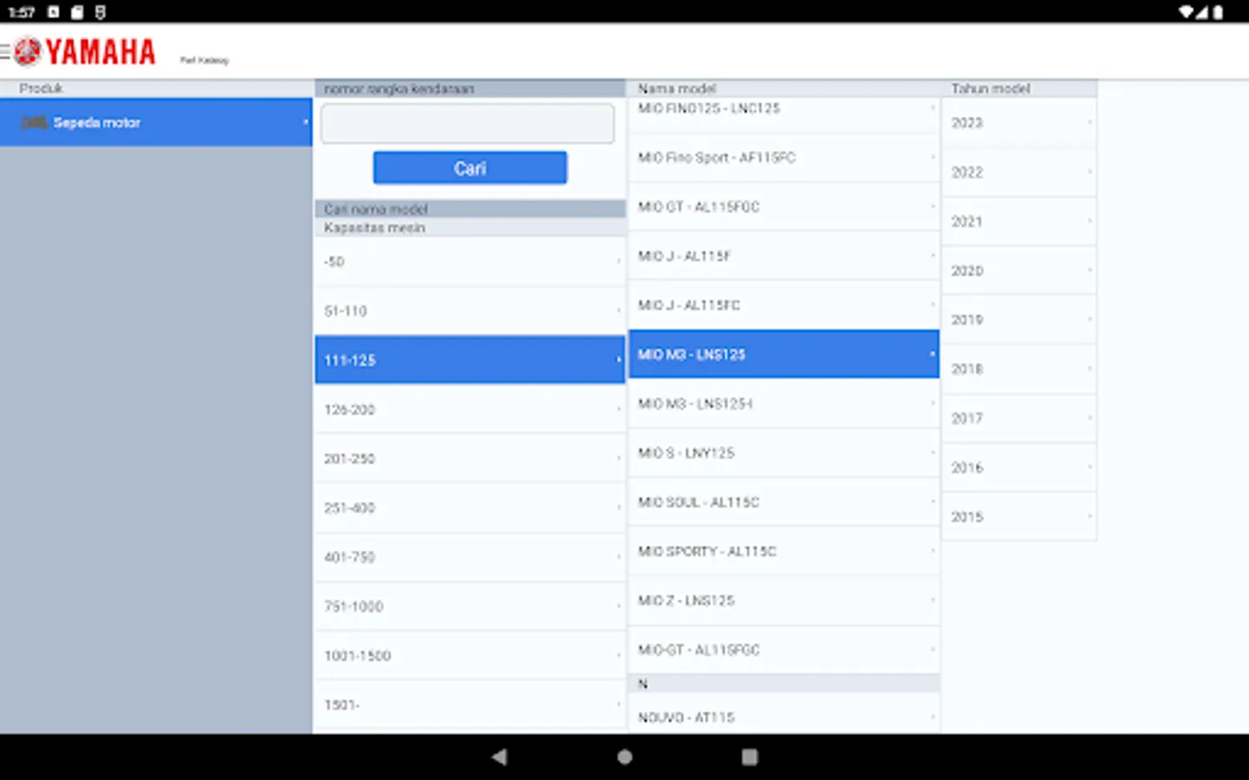1249x780 pixels.
Task: Tap the Android back navigation button
Action: (500, 757)
